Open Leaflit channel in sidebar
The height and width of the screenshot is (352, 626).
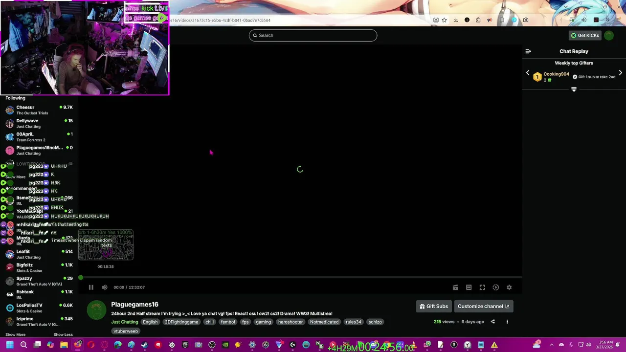(x=39, y=254)
